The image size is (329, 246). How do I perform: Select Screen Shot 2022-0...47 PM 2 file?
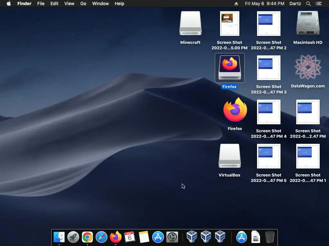pos(269,23)
